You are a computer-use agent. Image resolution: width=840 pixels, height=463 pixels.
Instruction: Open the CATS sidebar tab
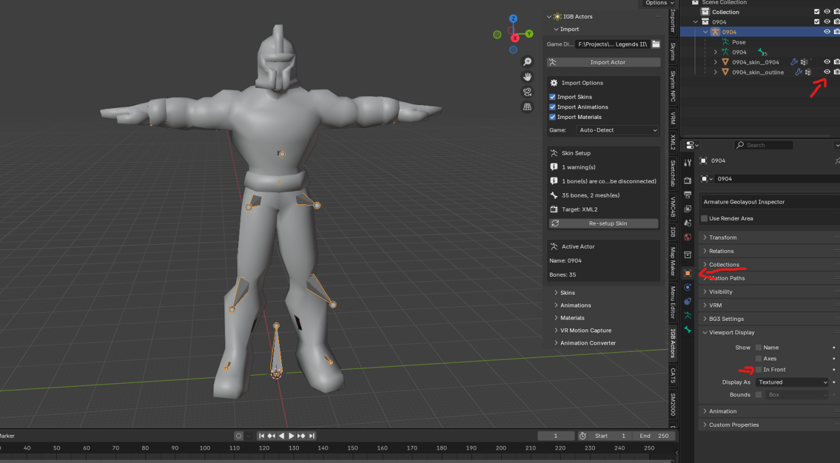click(673, 375)
